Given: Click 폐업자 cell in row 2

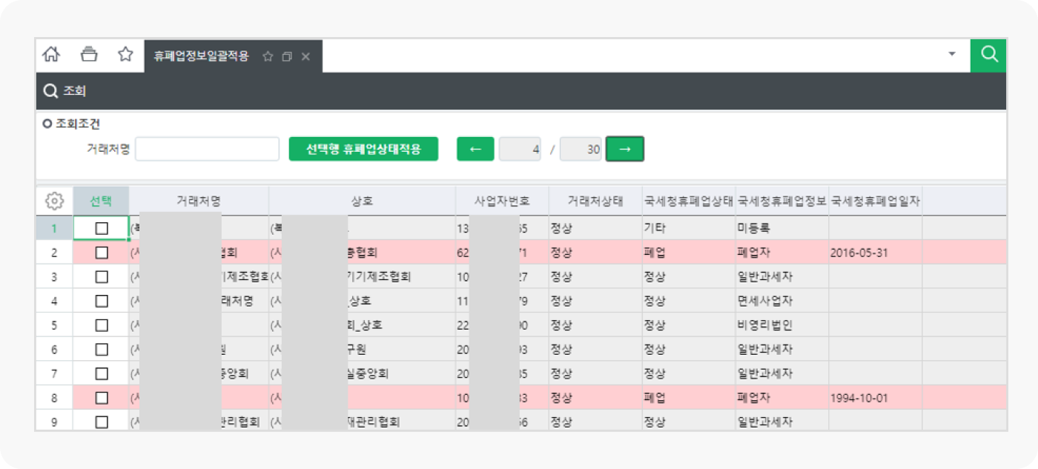Looking at the screenshot, I should coord(782,253).
